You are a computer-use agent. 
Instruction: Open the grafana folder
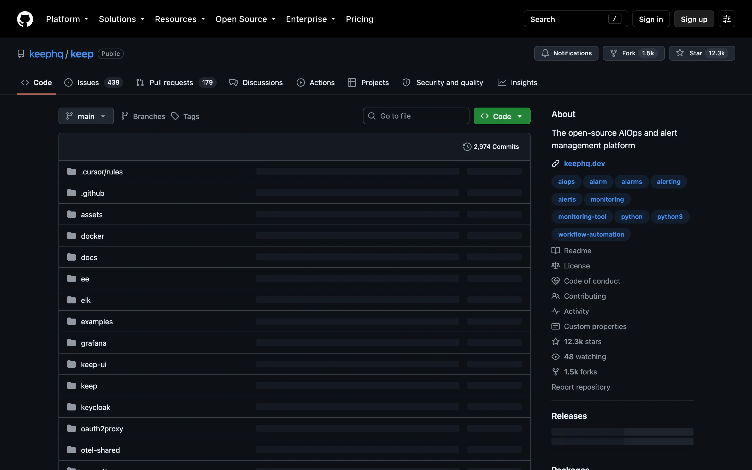click(x=93, y=343)
